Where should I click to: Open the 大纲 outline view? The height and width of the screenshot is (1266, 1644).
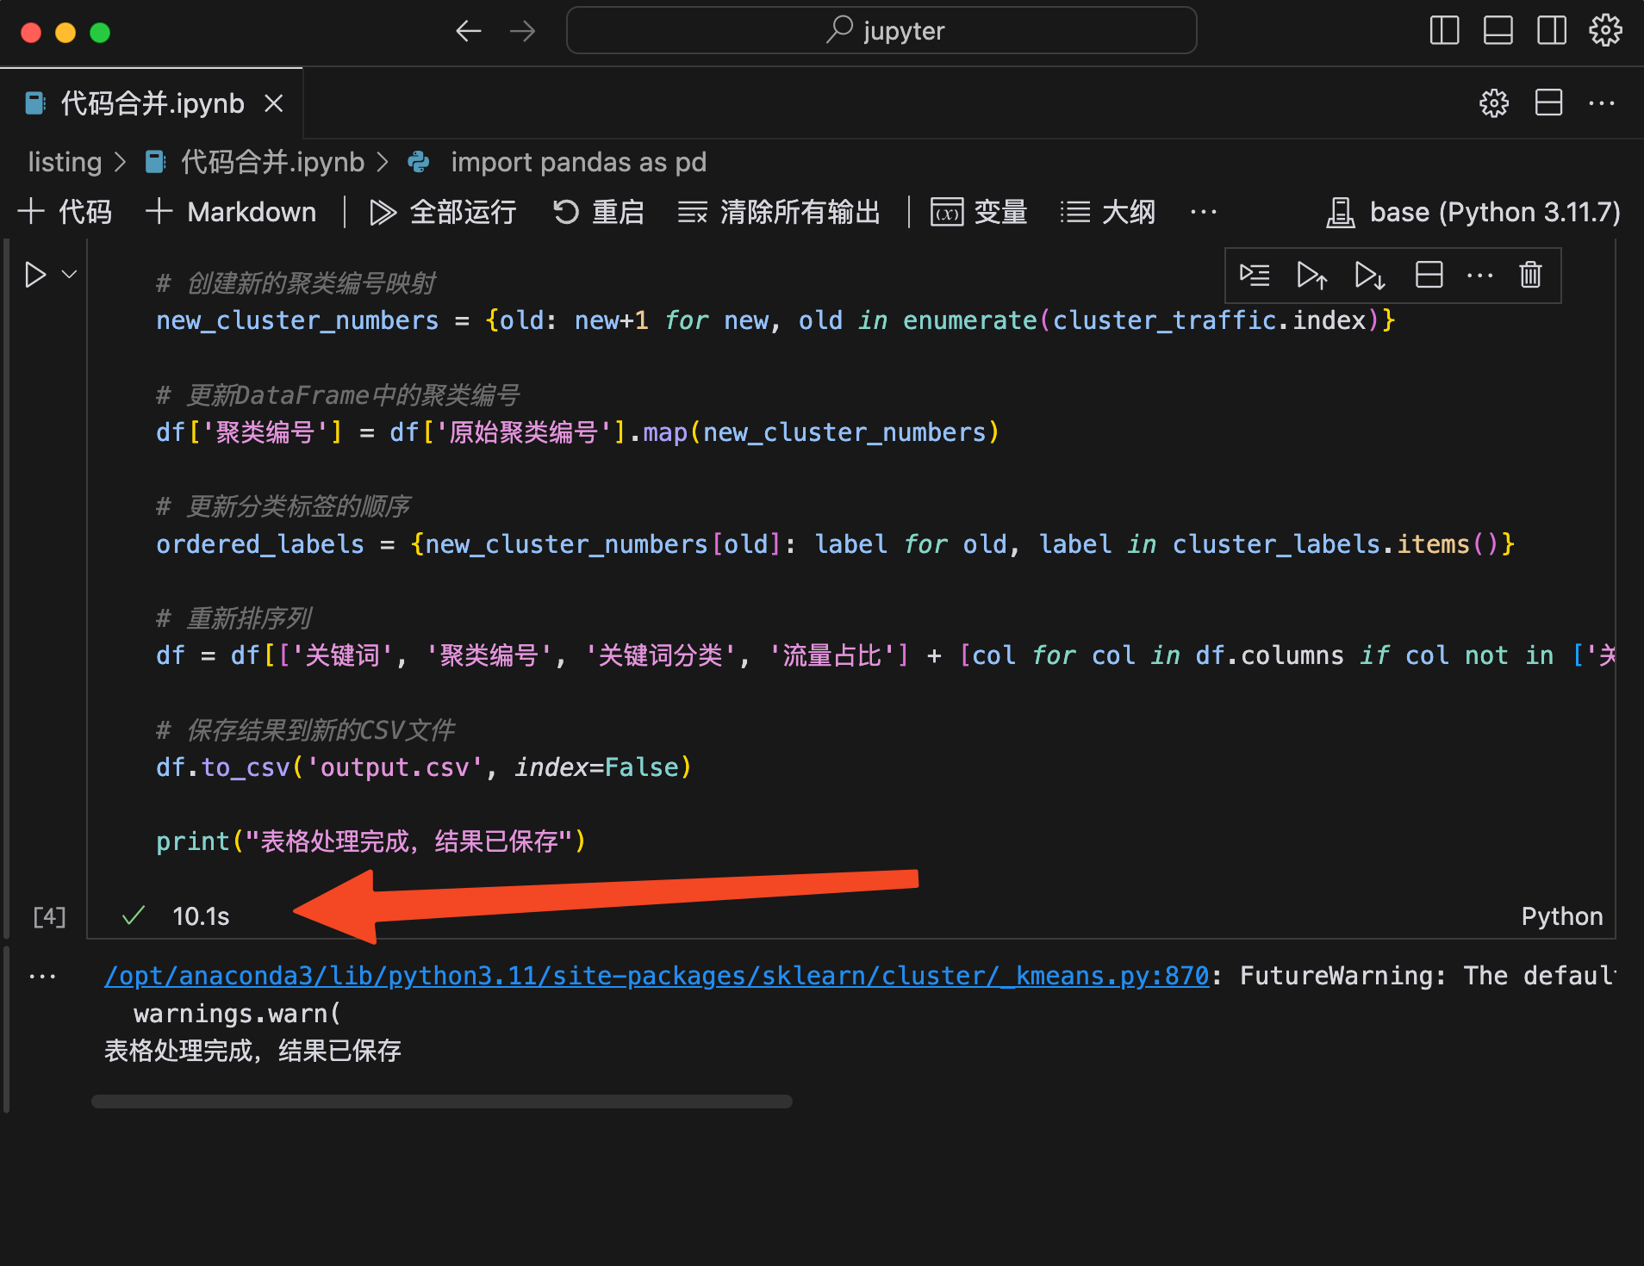click(1108, 212)
